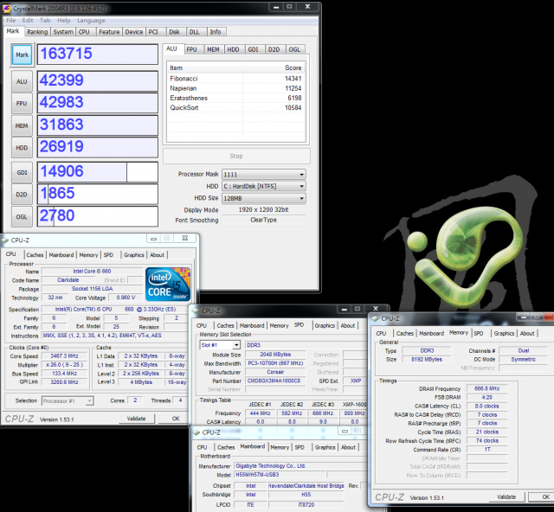Image resolution: width=554 pixels, height=512 pixels.
Task: Click the CPU-Z icon in Mainboard window title
Action: (x=196, y=432)
